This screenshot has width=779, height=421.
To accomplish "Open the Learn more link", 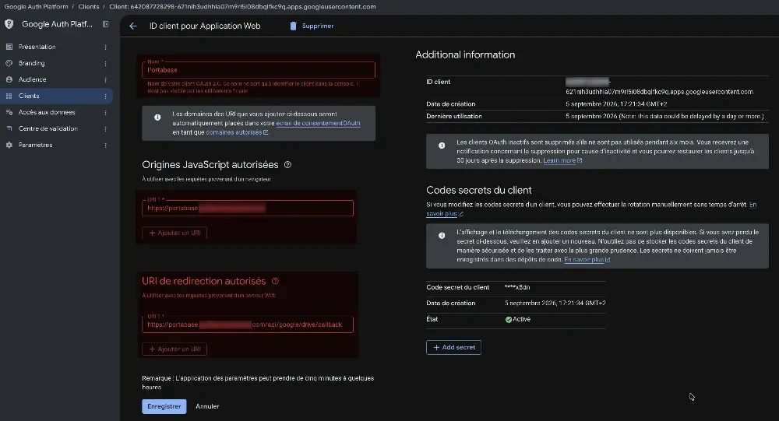I will tap(562, 160).
